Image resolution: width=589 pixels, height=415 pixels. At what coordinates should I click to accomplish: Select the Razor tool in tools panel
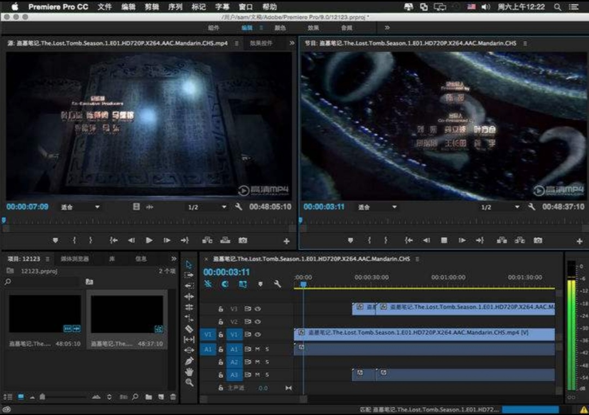coord(189,329)
